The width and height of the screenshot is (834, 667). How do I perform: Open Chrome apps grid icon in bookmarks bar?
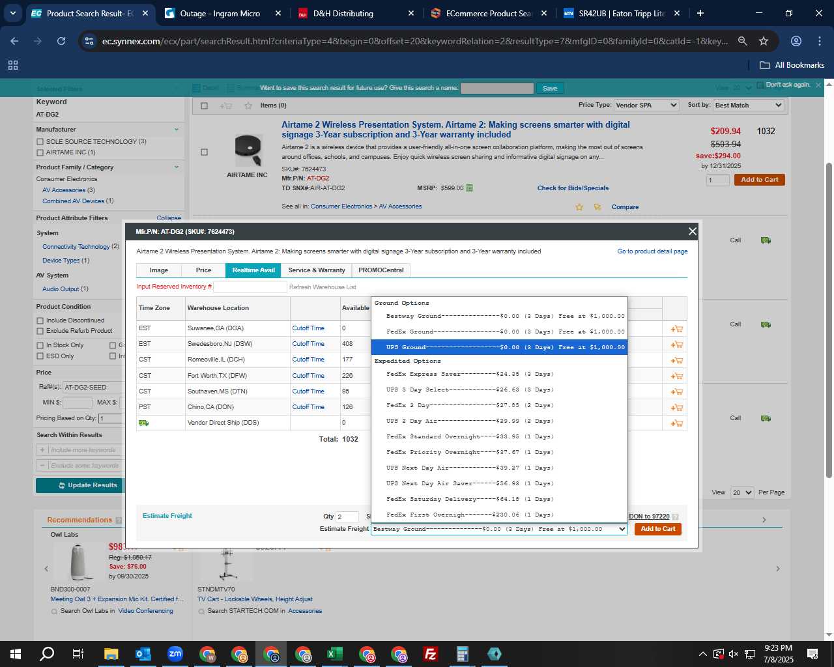(13, 65)
